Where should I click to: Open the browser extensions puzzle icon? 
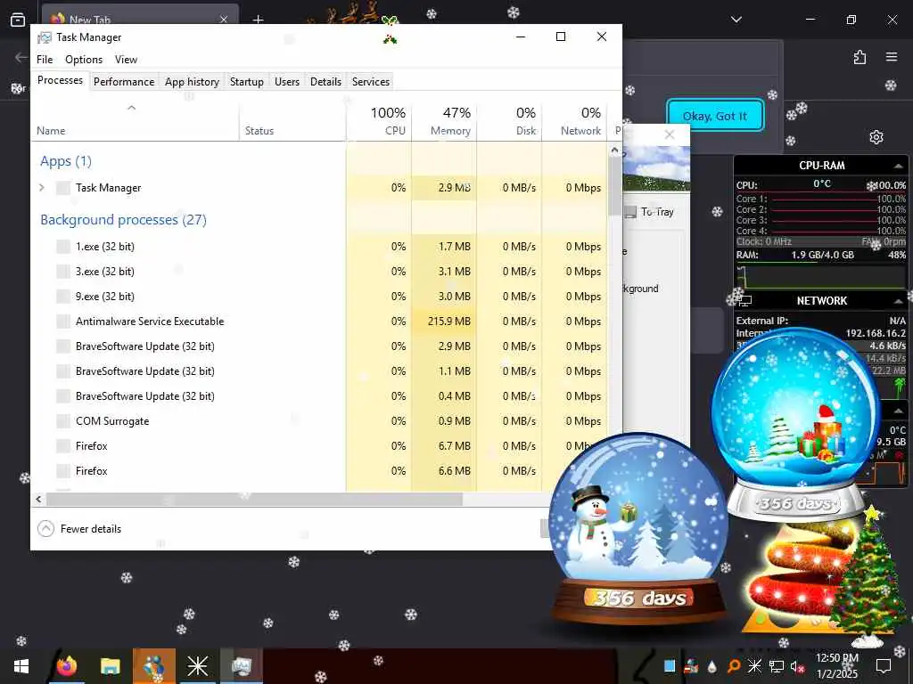pos(860,57)
